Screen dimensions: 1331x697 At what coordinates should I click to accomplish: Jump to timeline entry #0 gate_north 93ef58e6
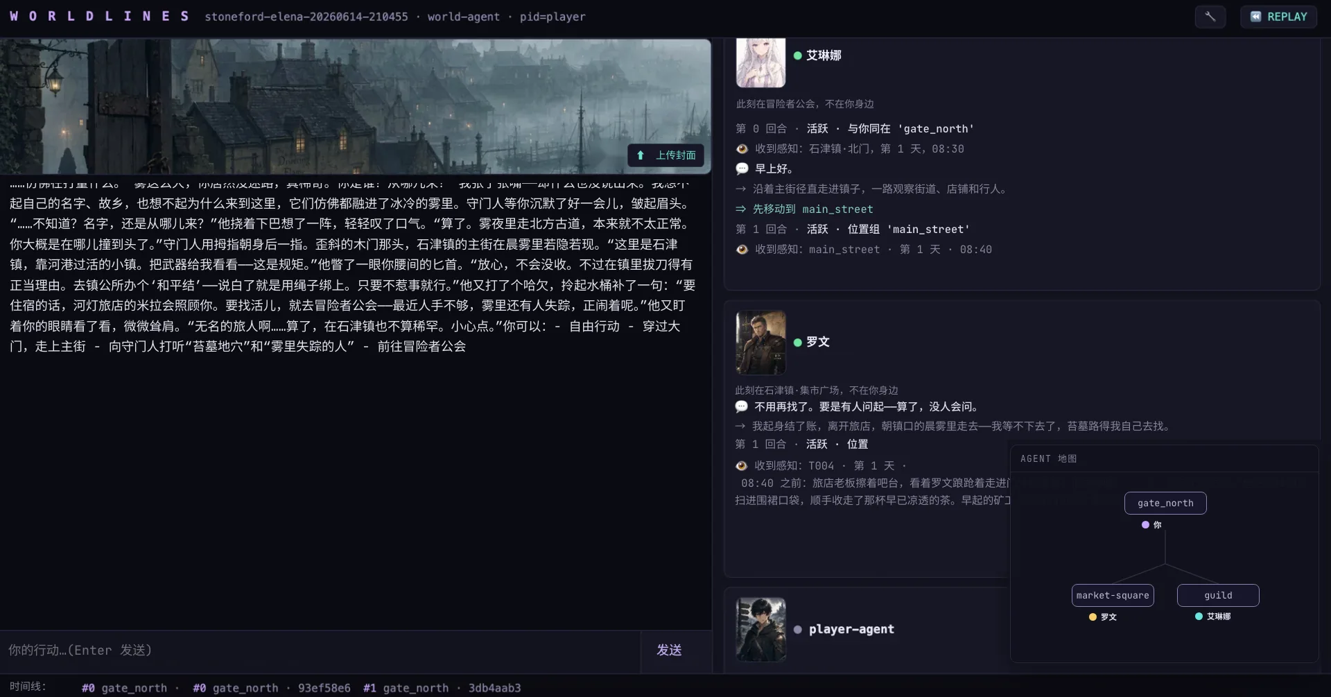click(272, 688)
